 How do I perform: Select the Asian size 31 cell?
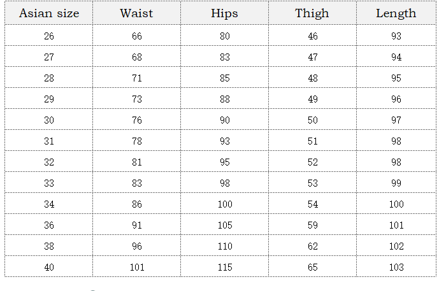[x=49, y=141]
